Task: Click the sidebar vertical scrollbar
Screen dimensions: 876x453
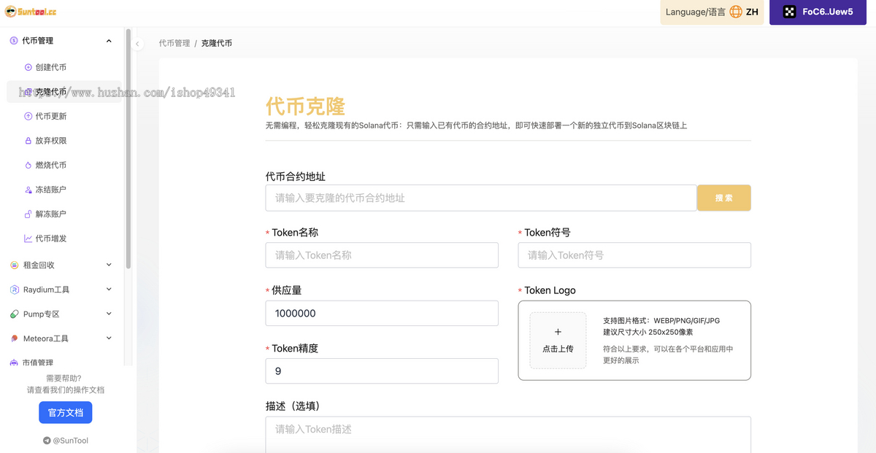Action: (x=128, y=150)
